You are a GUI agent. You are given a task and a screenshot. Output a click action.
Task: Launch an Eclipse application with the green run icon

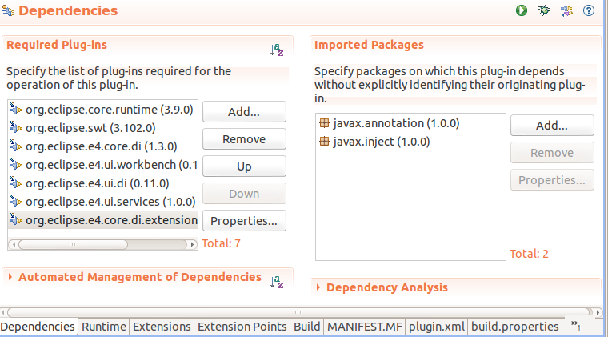coord(522,10)
